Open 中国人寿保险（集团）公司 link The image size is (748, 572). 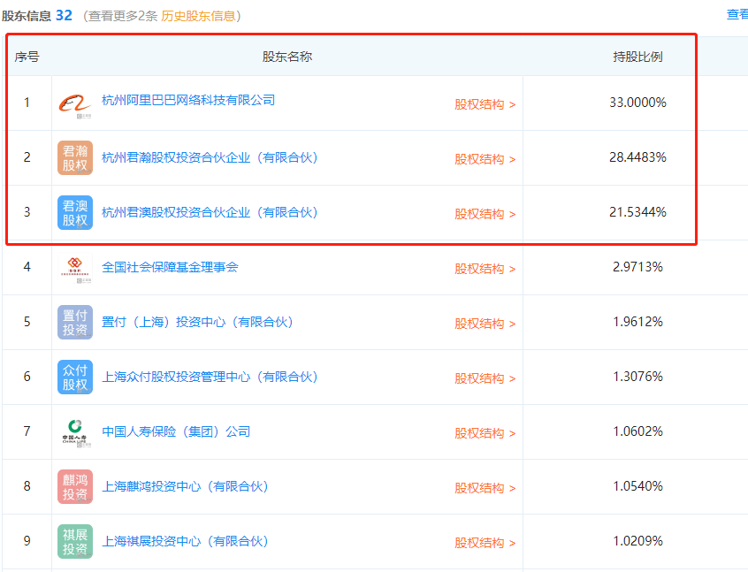176,431
